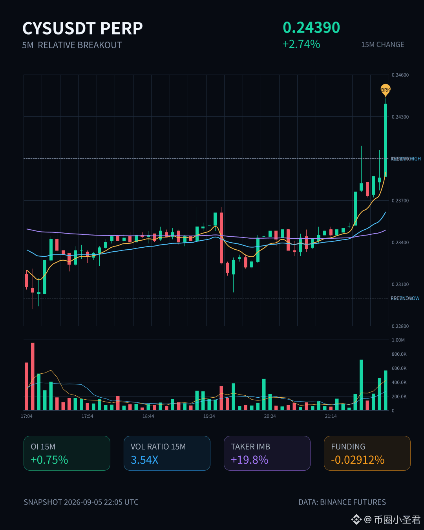Click the 17:04 time axis label
The image size is (424, 530).
[x=27, y=416]
